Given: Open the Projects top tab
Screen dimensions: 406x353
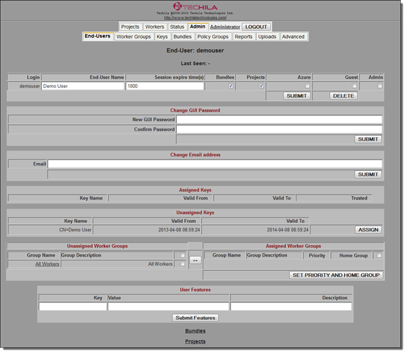Looking at the screenshot, I should pyautogui.click(x=130, y=27).
